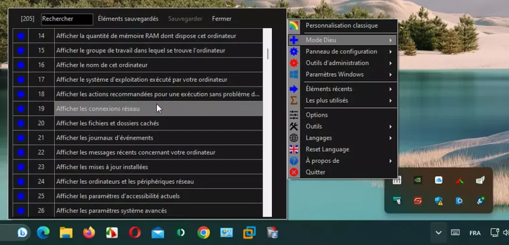Click the sigma Les plus utilisés icon

(x=294, y=101)
